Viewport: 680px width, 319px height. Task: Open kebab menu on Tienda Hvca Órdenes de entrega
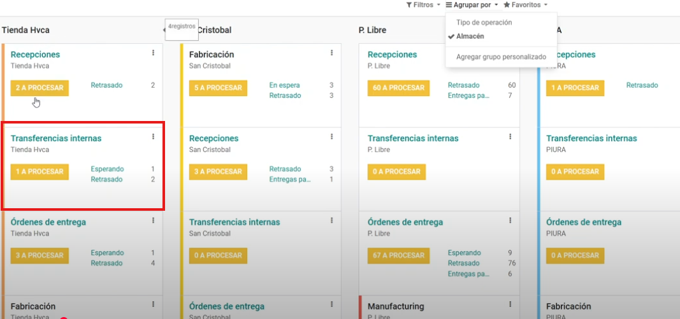(154, 220)
